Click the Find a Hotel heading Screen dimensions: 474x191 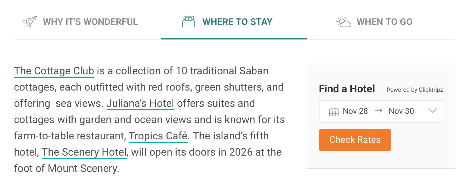coord(347,89)
